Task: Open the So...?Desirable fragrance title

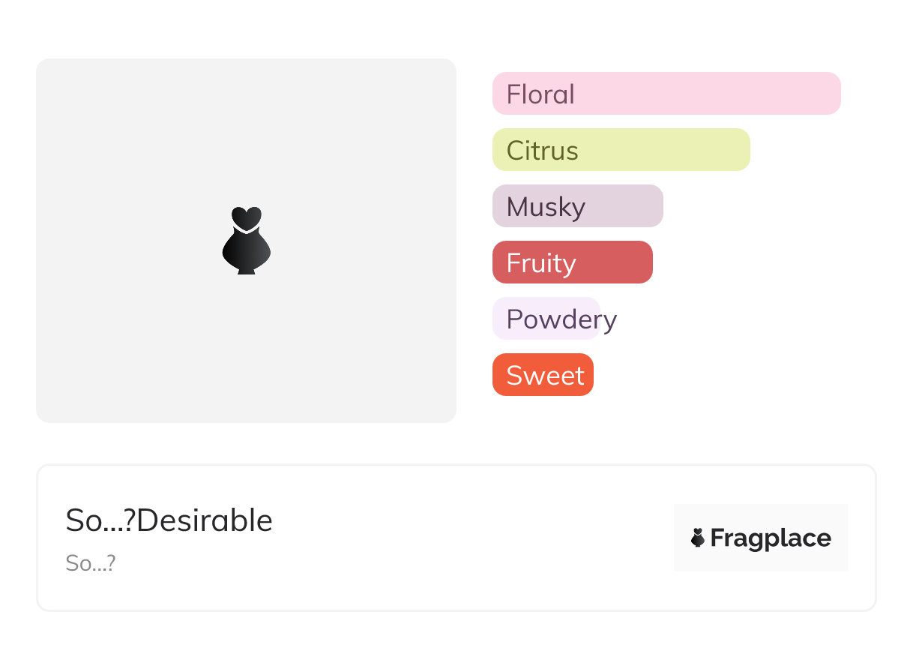Action: pos(169,520)
